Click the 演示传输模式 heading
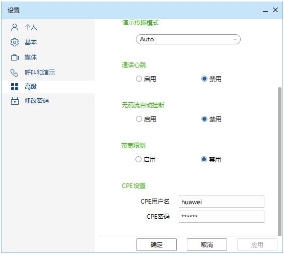 [x=140, y=23]
